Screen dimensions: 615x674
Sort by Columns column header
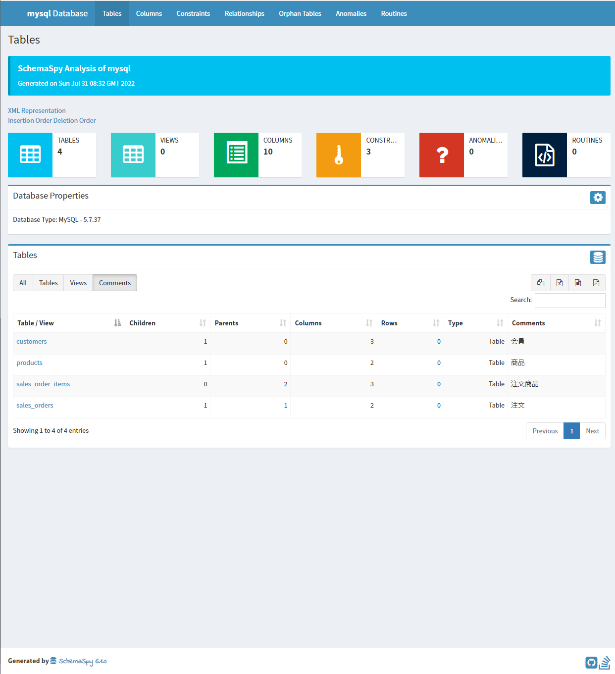click(334, 323)
